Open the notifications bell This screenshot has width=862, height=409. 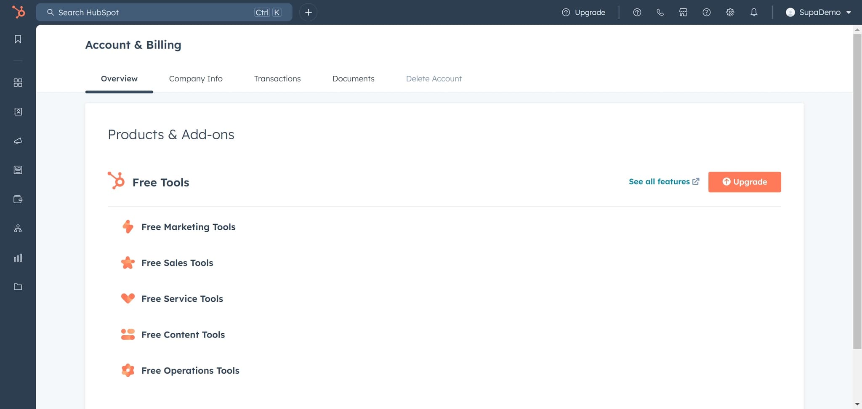point(754,12)
